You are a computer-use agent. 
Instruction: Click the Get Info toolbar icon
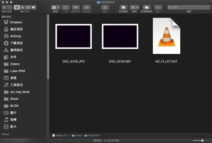[x=123, y=7]
